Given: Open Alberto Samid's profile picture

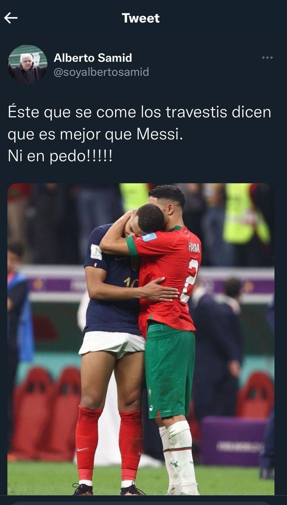Looking at the screenshot, I should pyautogui.click(x=28, y=64).
